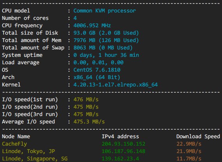Click the CacheFly node name

click(x=14, y=144)
